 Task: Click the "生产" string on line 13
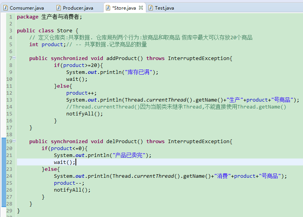(235, 100)
